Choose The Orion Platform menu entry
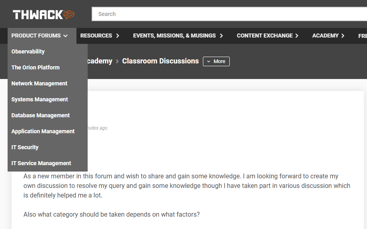Image resolution: width=367 pixels, height=229 pixels. pos(36,67)
